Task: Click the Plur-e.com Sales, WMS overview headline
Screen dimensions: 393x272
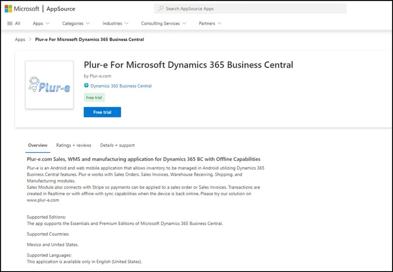Action: pyautogui.click(x=144, y=159)
